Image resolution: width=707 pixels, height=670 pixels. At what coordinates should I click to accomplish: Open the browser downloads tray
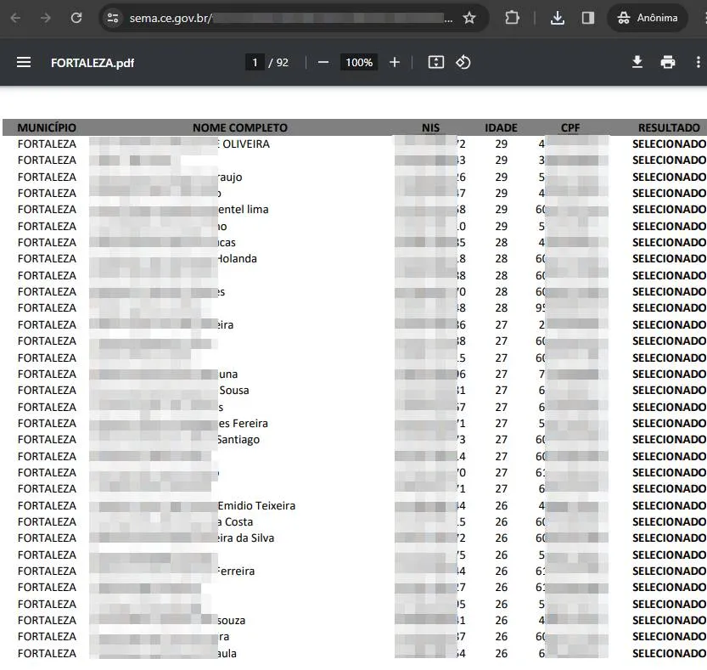(x=558, y=18)
